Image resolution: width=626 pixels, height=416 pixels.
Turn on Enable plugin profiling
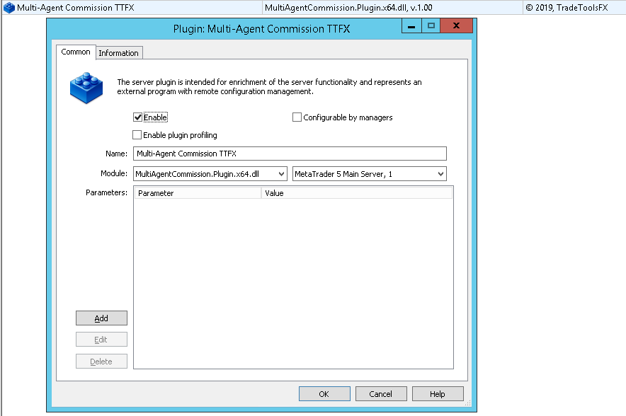pyautogui.click(x=137, y=135)
